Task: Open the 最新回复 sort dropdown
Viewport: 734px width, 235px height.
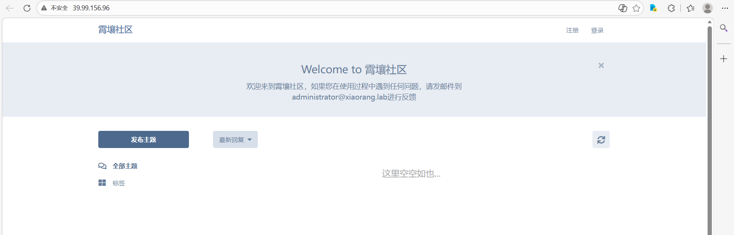Action: pyautogui.click(x=235, y=140)
